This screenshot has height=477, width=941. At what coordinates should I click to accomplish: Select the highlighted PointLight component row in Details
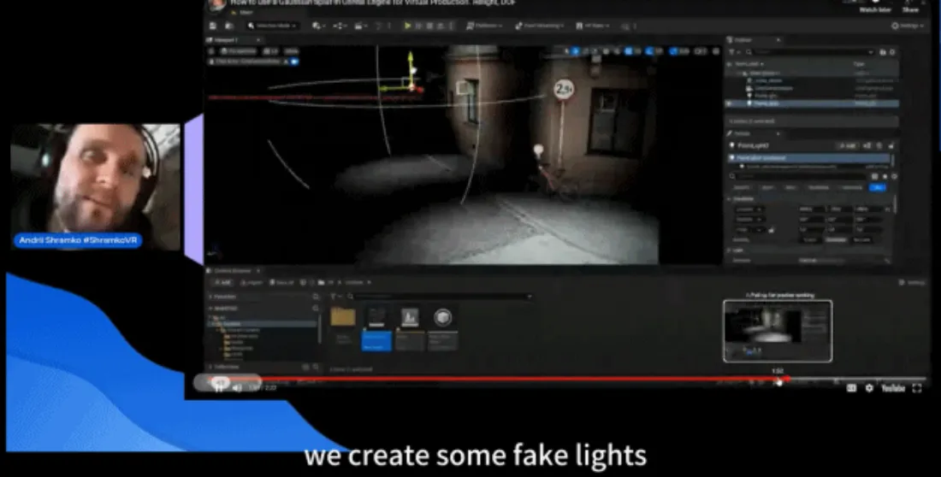pos(810,158)
